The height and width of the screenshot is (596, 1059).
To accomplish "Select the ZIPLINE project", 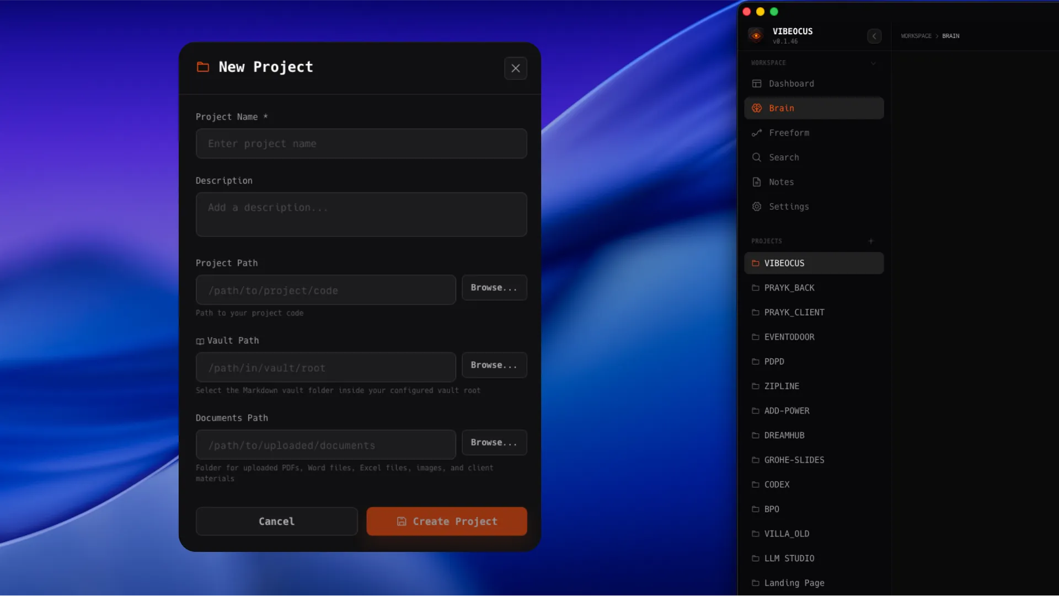I will coord(814,386).
